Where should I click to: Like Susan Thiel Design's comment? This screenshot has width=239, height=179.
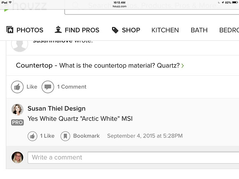tap(33, 136)
